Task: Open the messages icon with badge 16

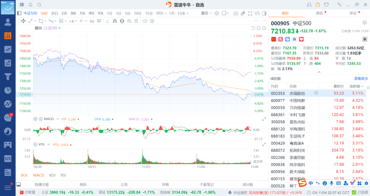Action: coord(8,117)
